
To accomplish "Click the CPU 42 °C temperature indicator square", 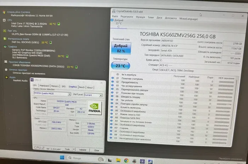I will click(x=59, y=24).
